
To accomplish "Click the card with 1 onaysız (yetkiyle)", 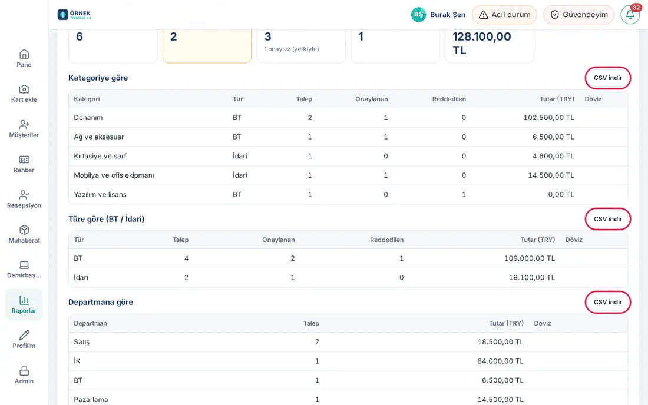I will 301,45.
